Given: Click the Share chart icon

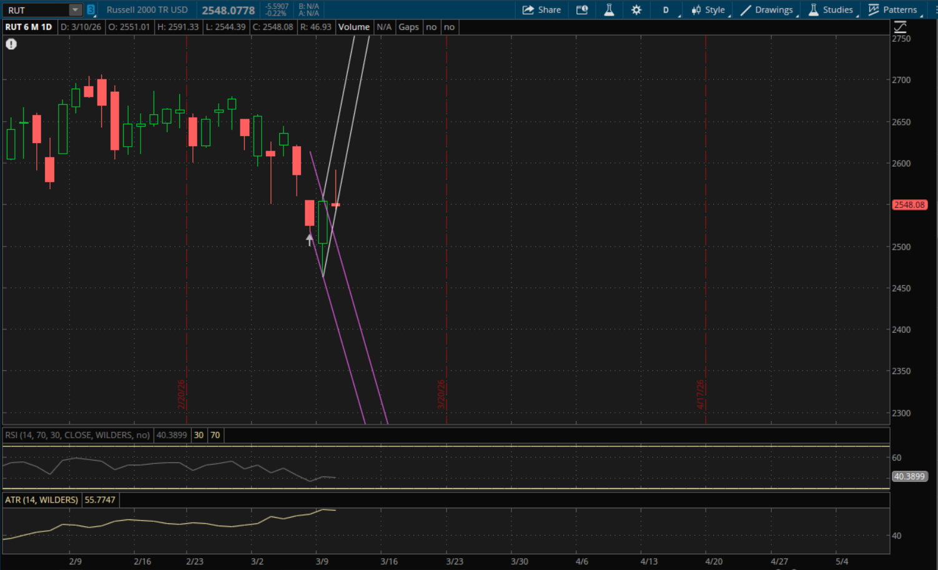Looking at the screenshot, I should click(x=541, y=10).
